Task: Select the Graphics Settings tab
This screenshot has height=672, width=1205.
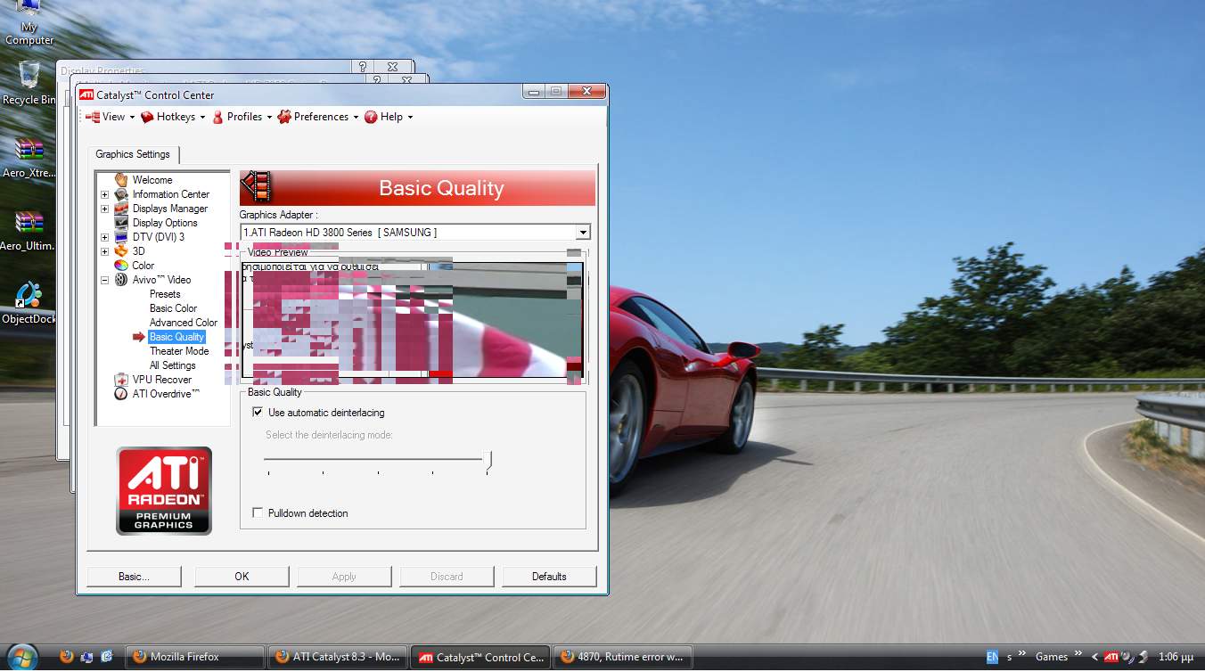Action: pyautogui.click(x=133, y=154)
